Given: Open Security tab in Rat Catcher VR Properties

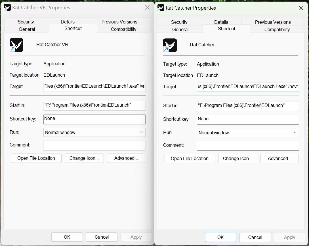Looking at the screenshot, I should coord(26,21).
